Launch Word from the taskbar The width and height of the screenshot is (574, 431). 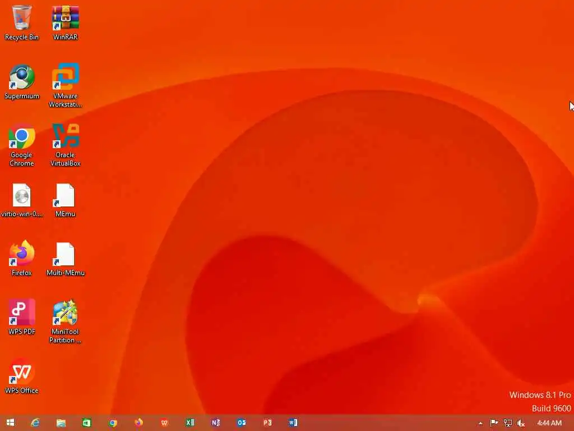293,423
